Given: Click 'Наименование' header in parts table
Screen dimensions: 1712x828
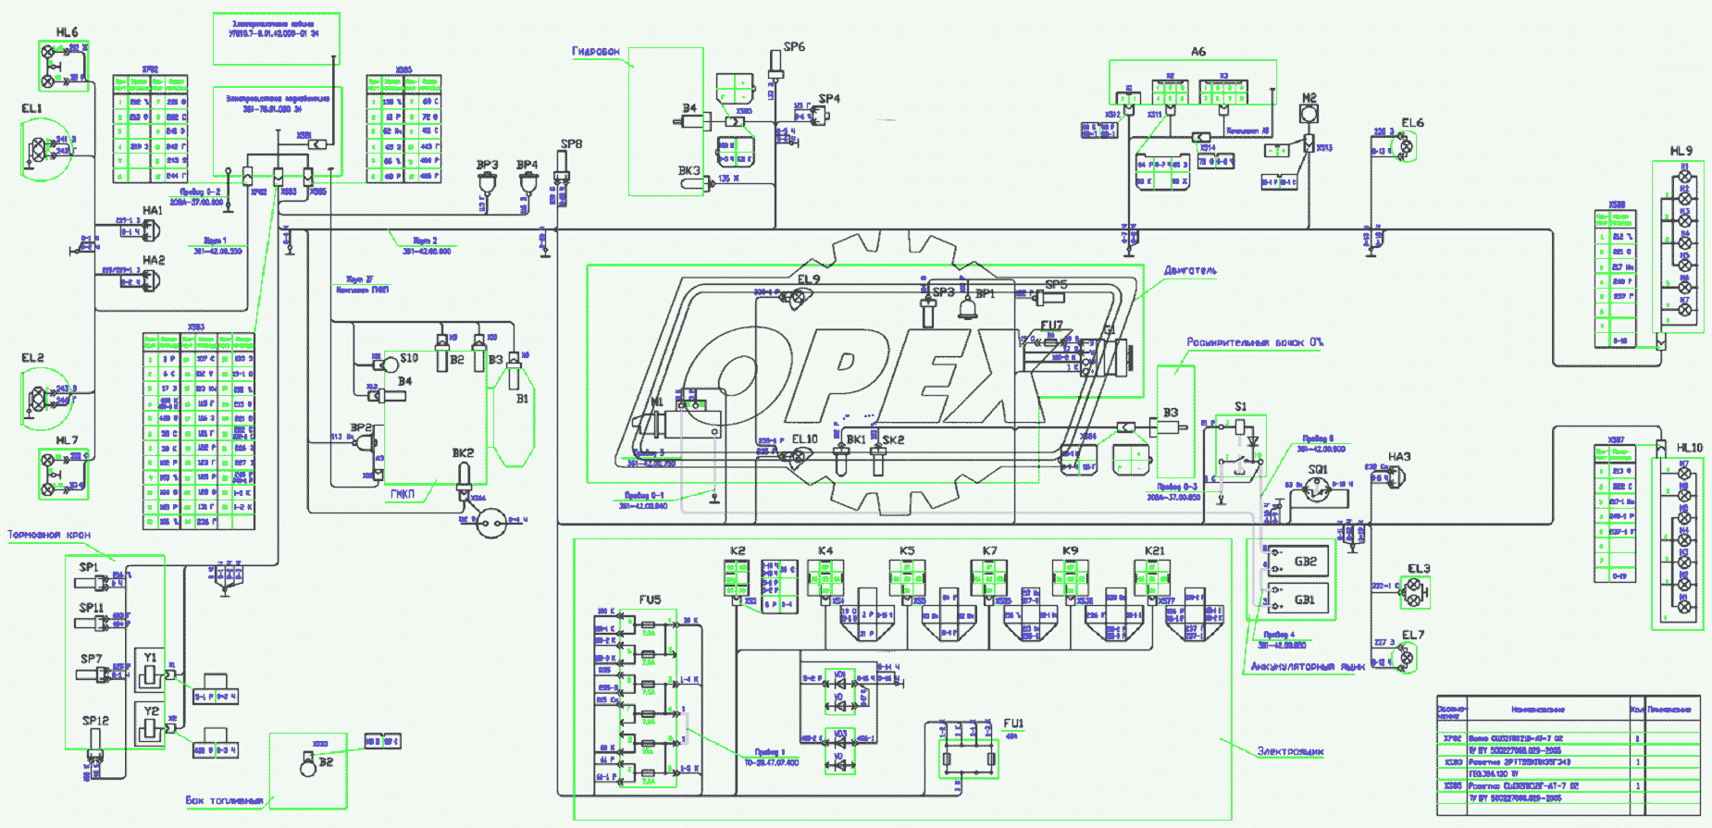Looking at the screenshot, I should coord(1538,710).
